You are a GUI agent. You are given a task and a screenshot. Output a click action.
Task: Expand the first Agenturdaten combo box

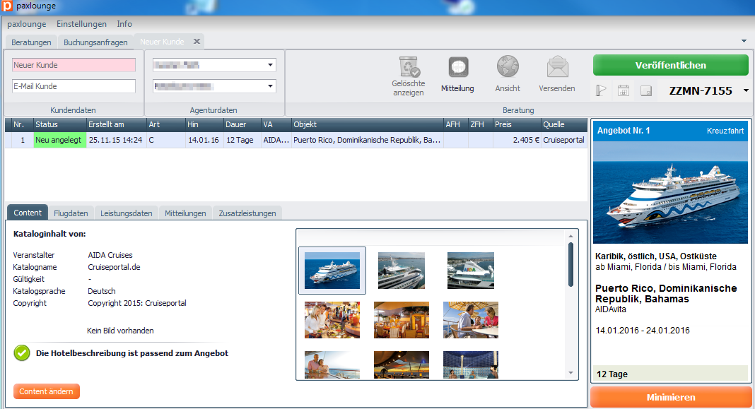coord(270,65)
